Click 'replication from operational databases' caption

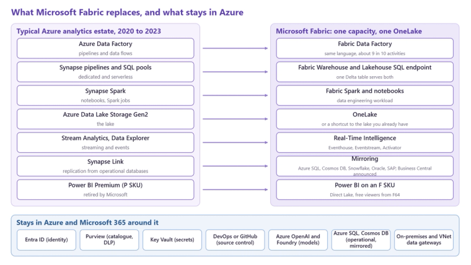coord(105,171)
